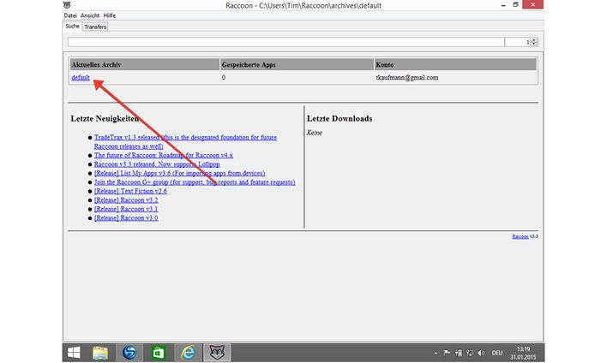Open the Join the Raccoon G+ group link
Viewport: 607px width, 363px height.
(x=195, y=181)
